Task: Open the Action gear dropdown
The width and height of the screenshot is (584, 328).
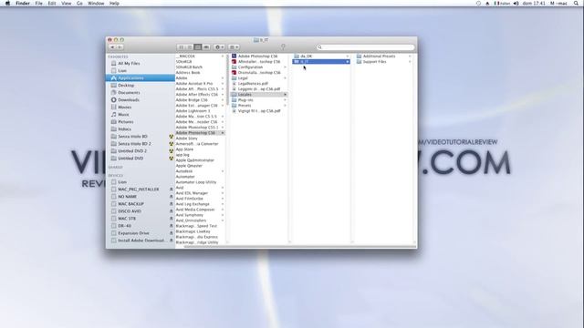Action: coord(219,47)
